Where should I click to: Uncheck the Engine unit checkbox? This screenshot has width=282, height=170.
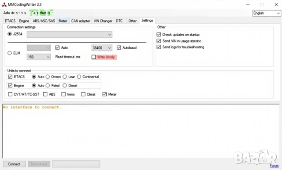pyautogui.click(x=10, y=86)
